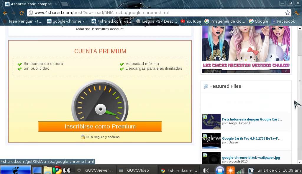Go back with the browser back arrow
This screenshot has width=302, height=174.
(5, 13)
